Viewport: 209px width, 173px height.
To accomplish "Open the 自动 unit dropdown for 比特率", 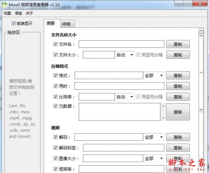I will coord(125,97).
